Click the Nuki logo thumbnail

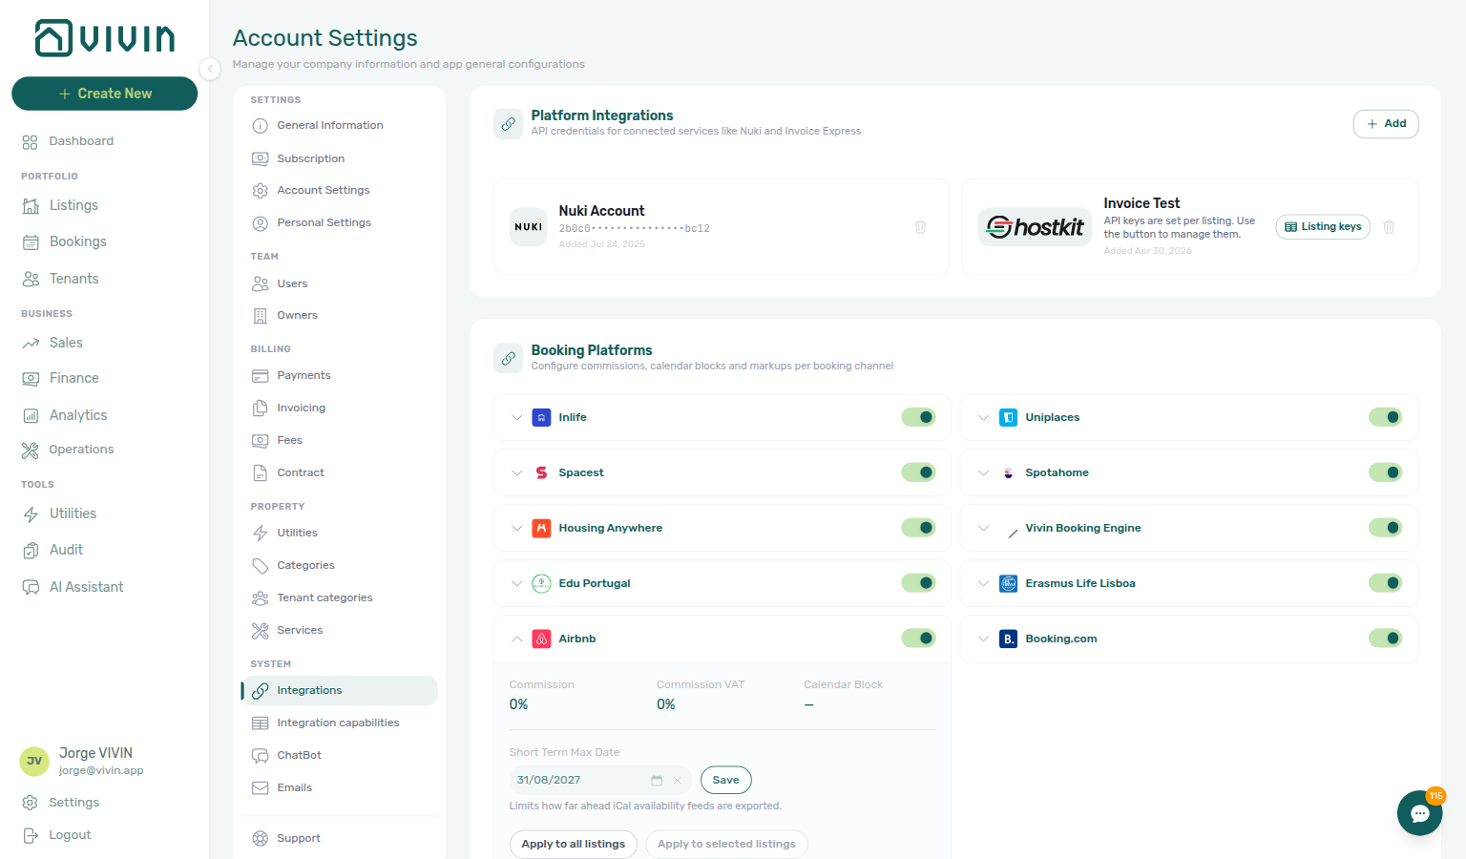click(x=529, y=227)
